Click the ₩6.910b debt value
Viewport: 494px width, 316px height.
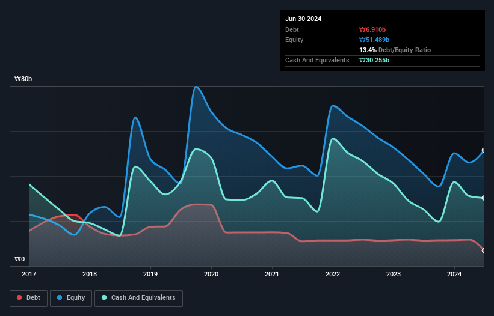click(x=372, y=29)
